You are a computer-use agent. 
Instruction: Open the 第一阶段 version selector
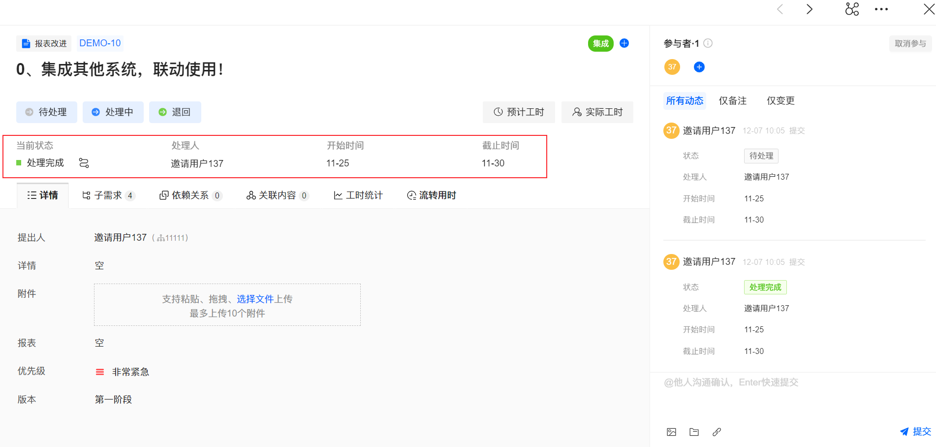tap(113, 400)
